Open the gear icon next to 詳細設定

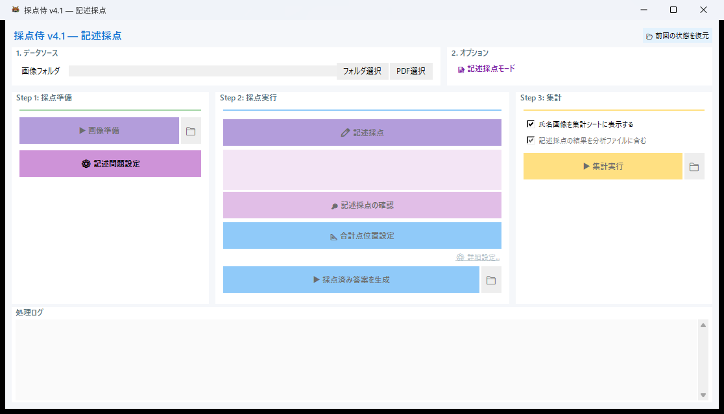tap(459, 257)
